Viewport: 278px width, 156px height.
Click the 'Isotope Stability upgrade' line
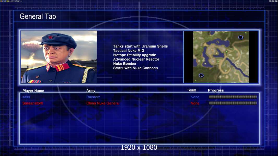(135, 55)
